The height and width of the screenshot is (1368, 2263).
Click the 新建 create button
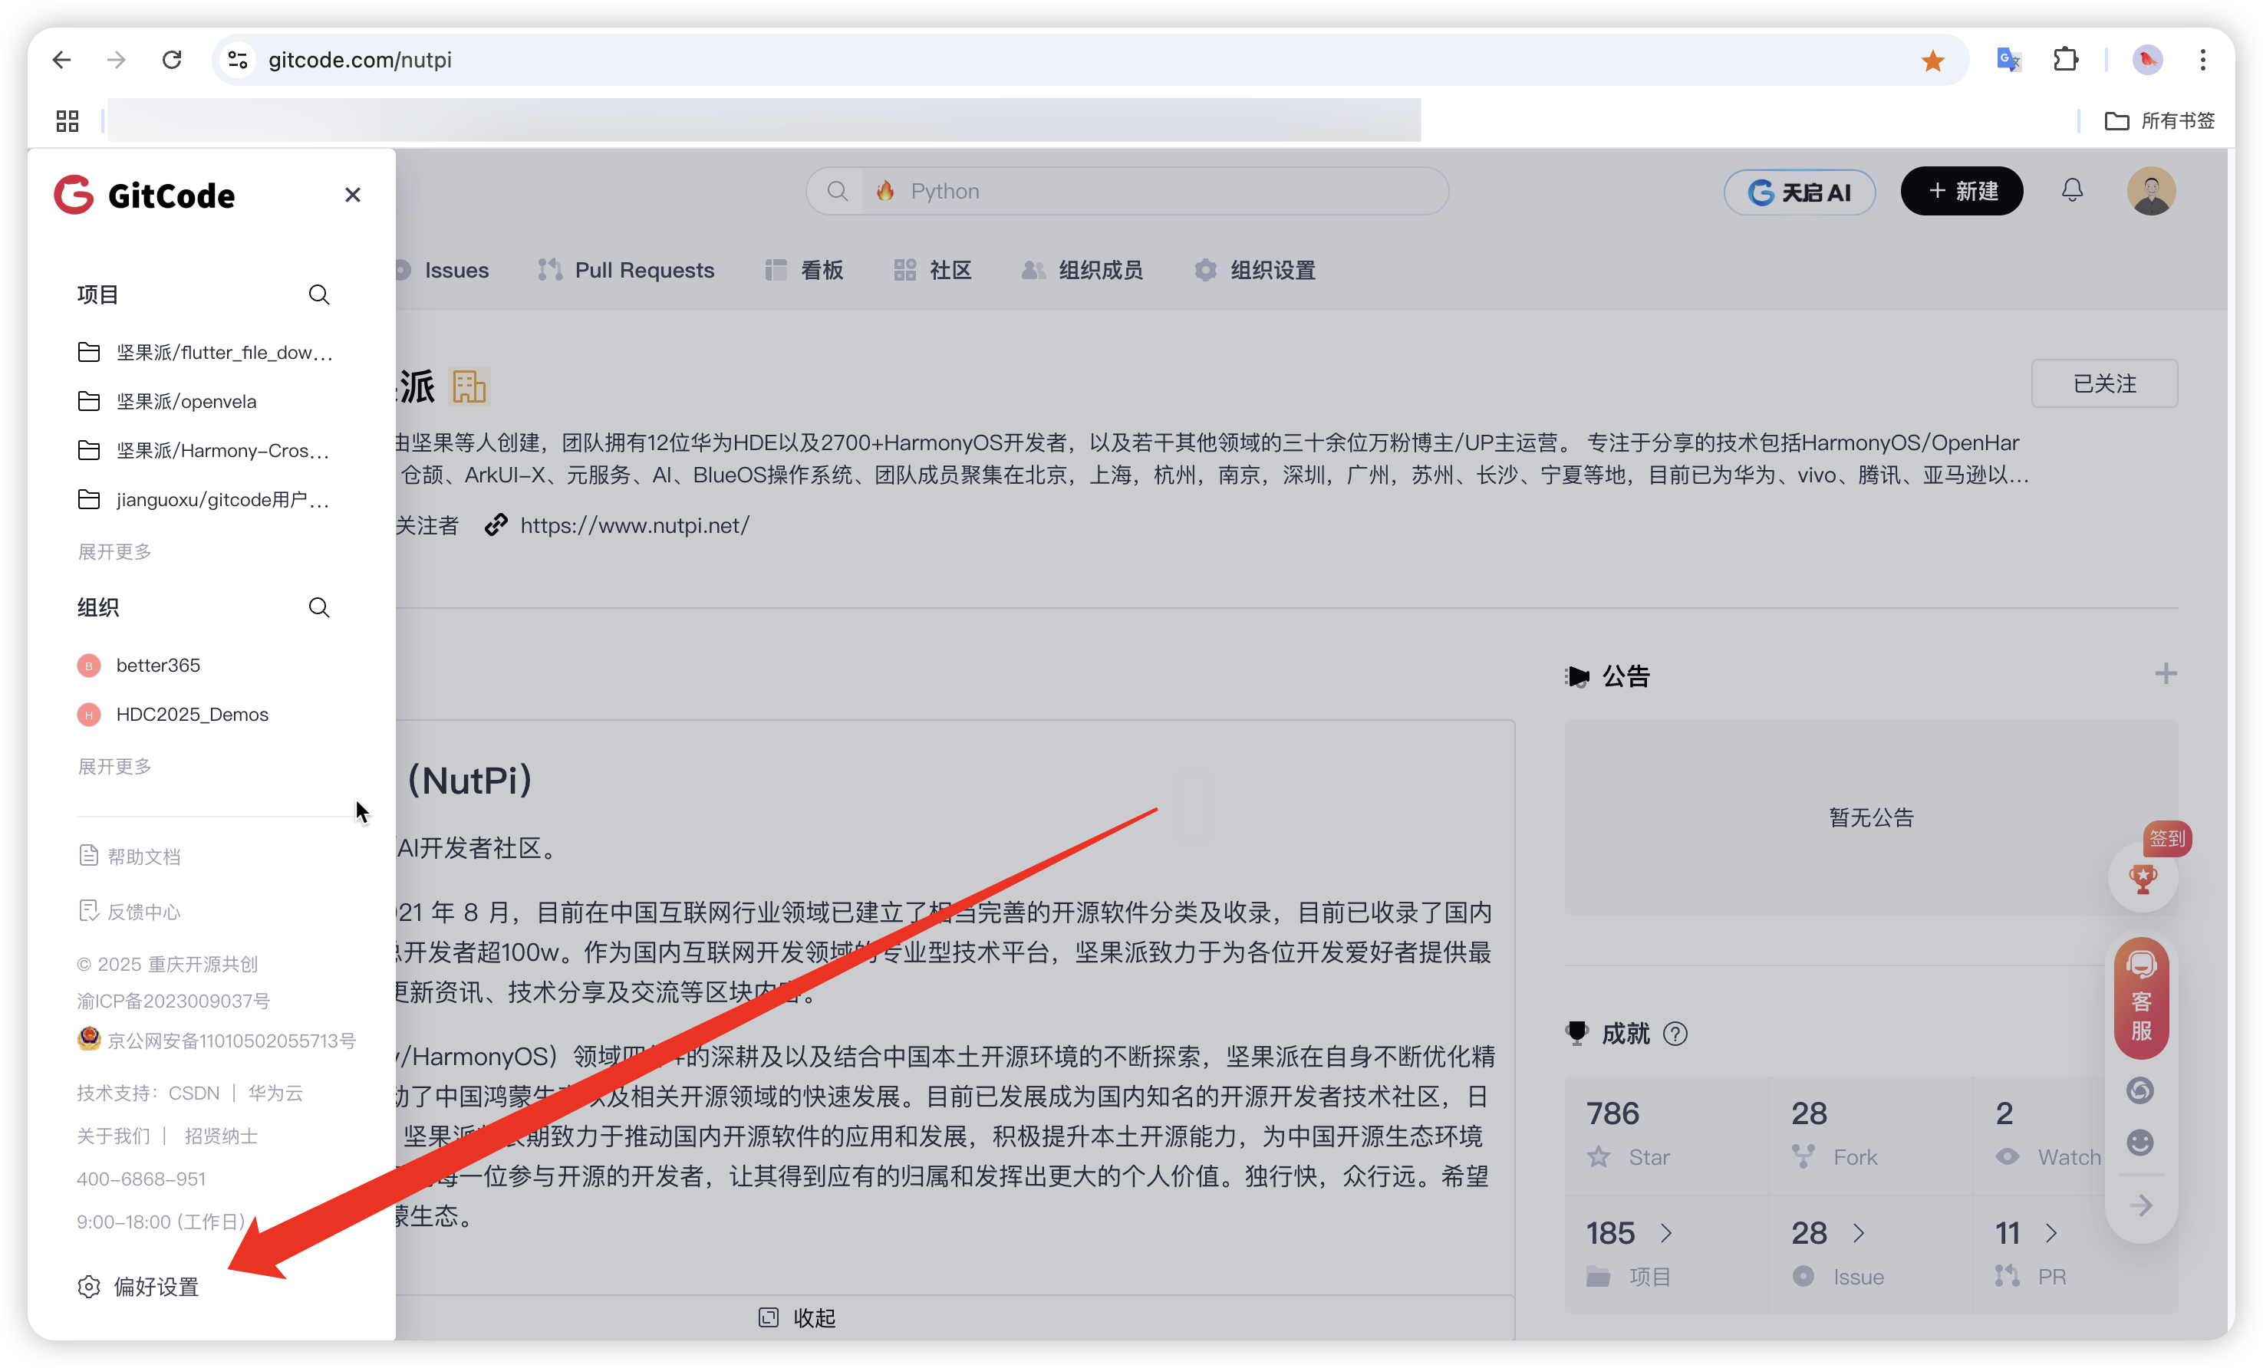[1962, 191]
